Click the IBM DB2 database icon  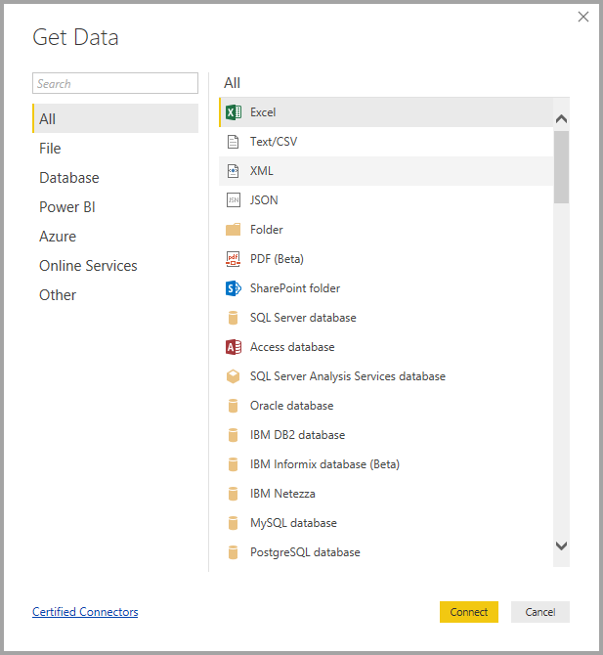click(233, 435)
